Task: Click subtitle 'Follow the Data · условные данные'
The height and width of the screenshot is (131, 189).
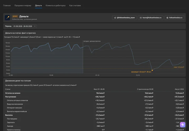Action: coord(24,19)
